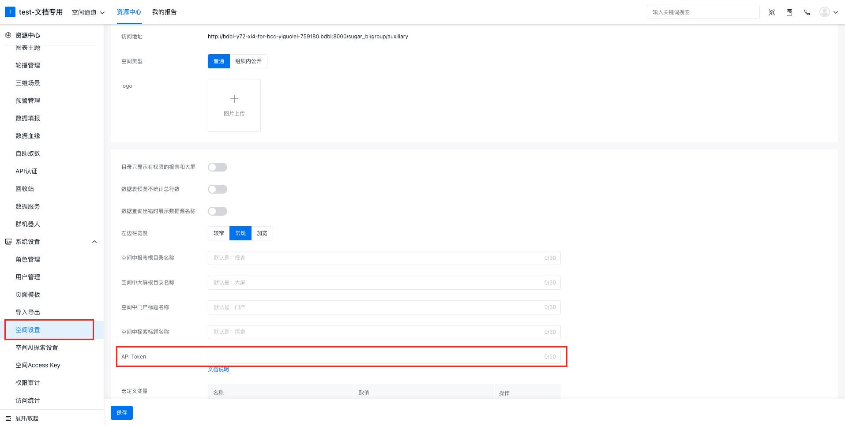This screenshot has width=845, height=426.
Task: Click the blue T workspace logo icon
Action: pos(10,12)
